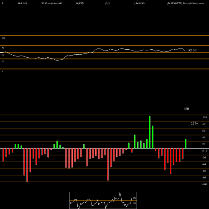Click the 58 label in mini chart
Image resolution: width=209 pixels, height=209 pixels.
135,203
